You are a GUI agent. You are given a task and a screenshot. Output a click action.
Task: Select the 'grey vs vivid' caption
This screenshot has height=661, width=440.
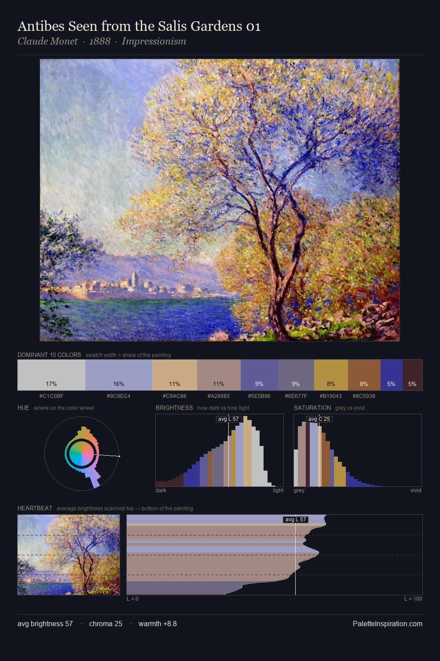(x=350, y=408)
